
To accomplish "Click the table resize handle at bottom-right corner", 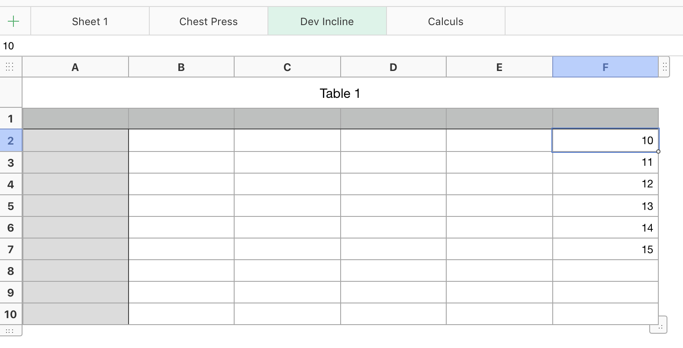I will pyautogui.click(x=659, y=325).
